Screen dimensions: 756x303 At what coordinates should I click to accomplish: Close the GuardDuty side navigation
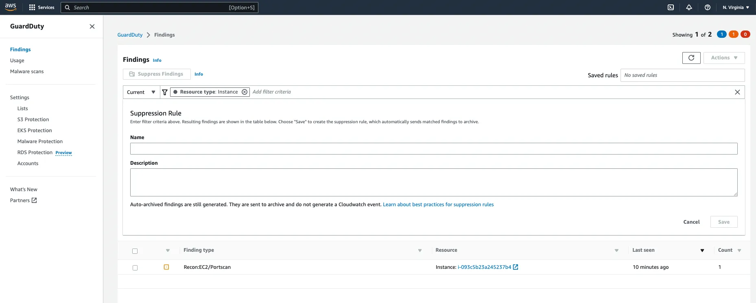(92, 26)
